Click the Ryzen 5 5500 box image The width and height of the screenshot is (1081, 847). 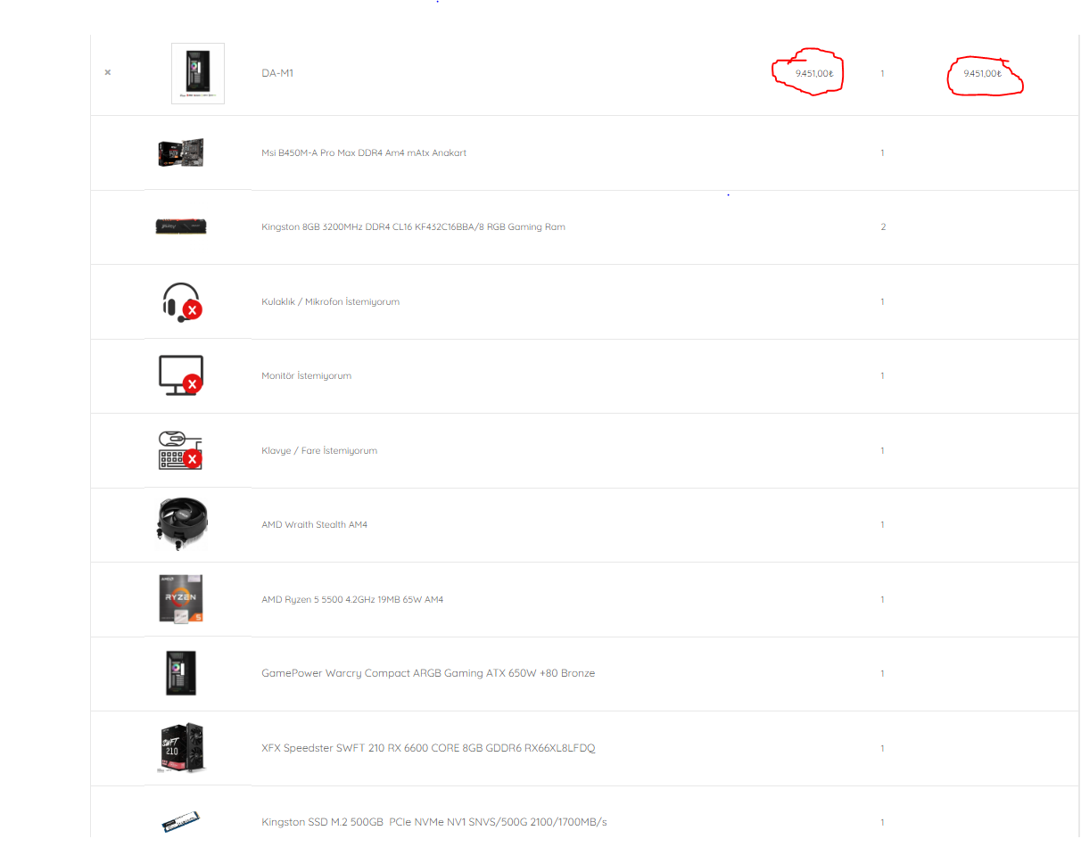[x=181, y=599]
